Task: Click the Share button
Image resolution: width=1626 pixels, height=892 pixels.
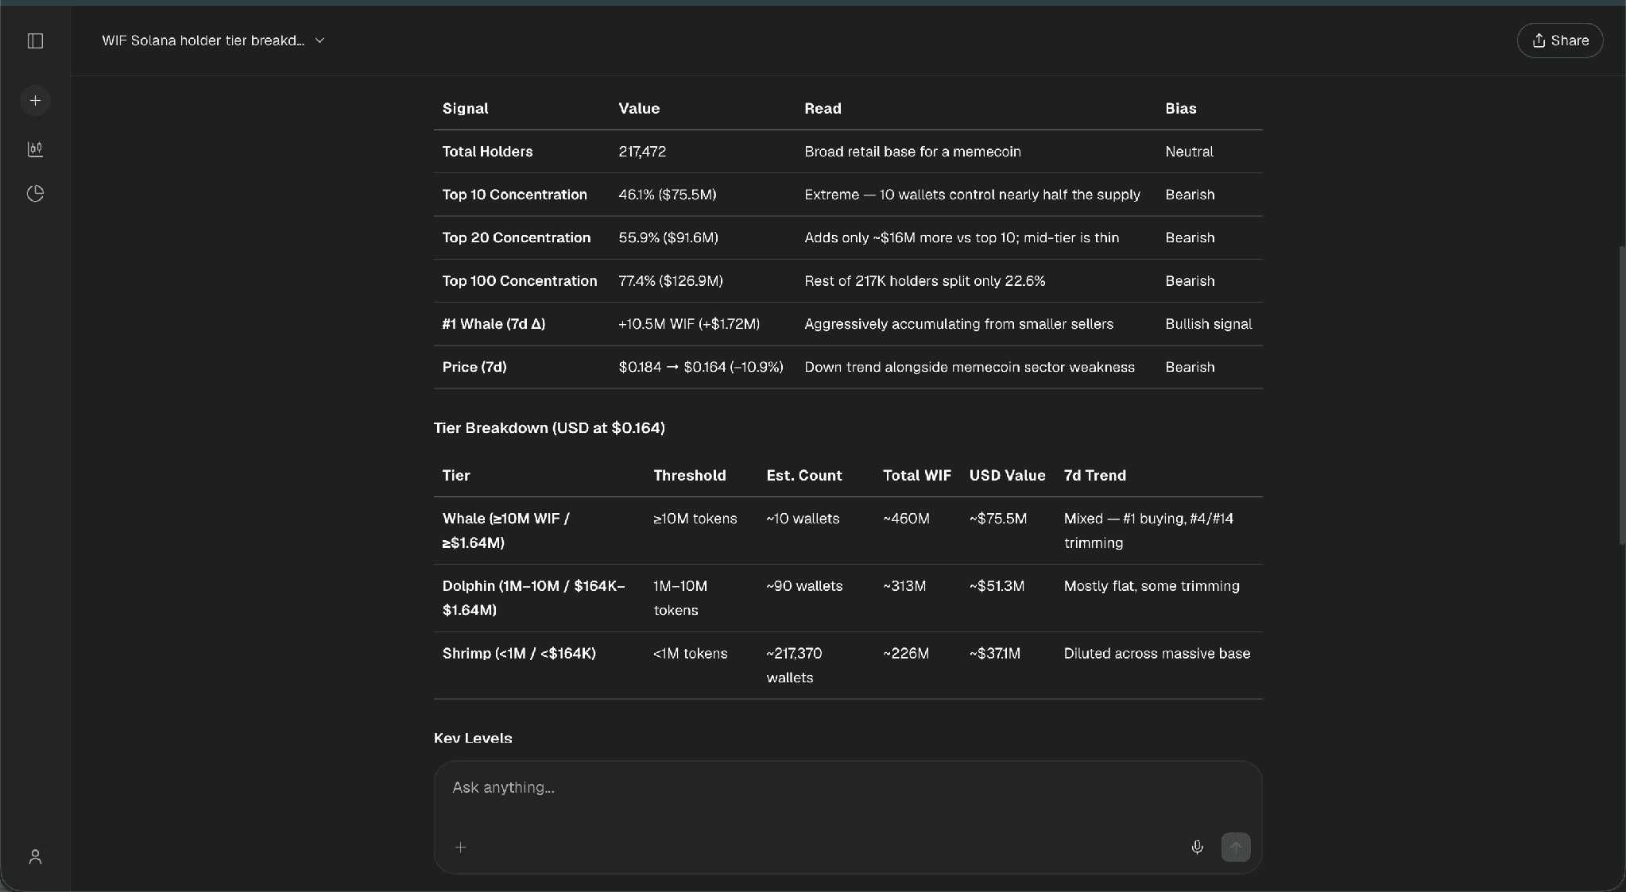Action: (x=1559, y=41)
